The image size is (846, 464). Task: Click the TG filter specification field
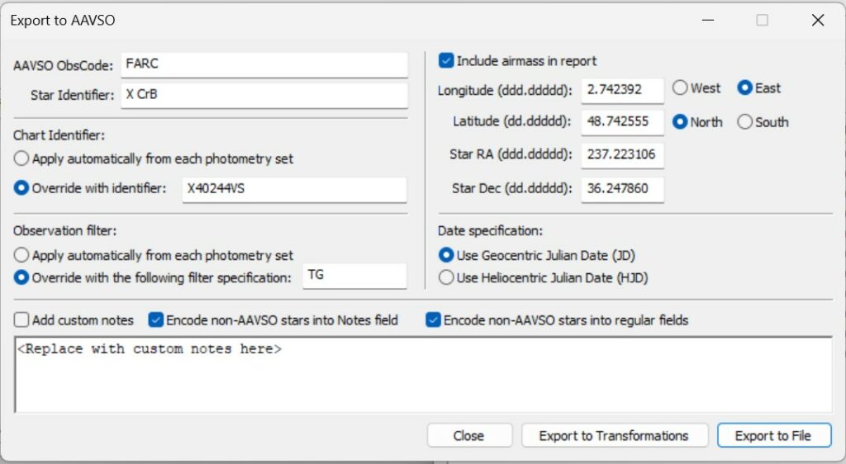354,277
